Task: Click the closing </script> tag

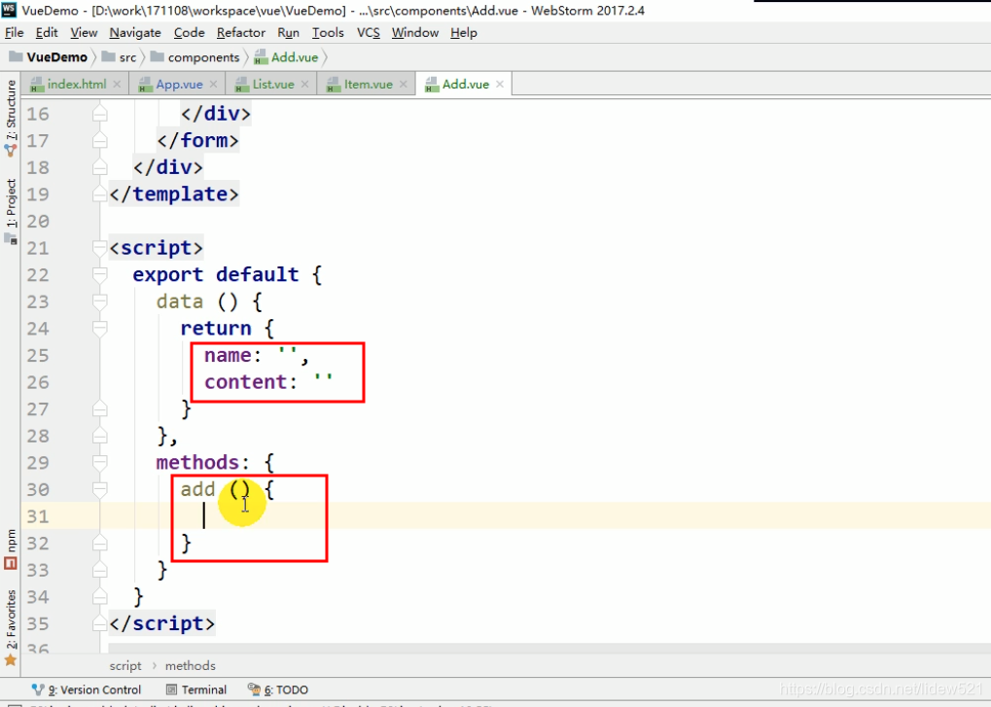Action: (161, 623)
